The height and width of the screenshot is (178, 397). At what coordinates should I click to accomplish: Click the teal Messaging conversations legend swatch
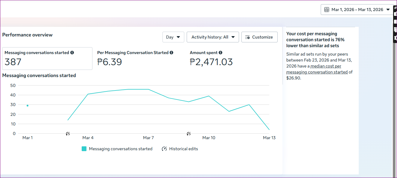[x=84, y=149]
